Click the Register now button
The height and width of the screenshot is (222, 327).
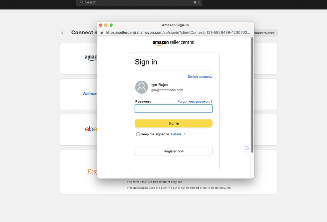pos(174,151)
